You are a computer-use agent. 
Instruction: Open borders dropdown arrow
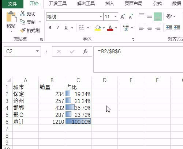[88, 28]
